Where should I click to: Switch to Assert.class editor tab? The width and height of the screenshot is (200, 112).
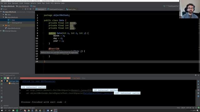(72, 9)
